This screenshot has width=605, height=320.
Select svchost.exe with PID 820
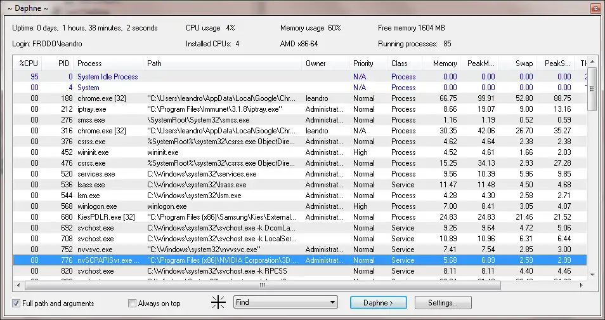tap(300, 271)
